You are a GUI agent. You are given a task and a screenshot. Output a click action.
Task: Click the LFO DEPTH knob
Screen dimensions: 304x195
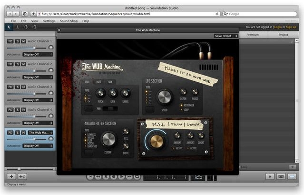coord(183,92)
